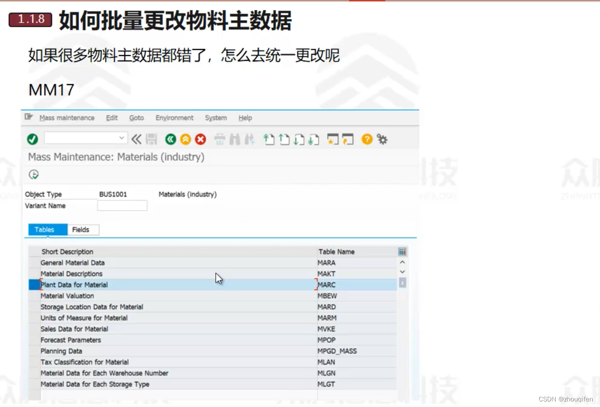Click the Variant Name input field

pos(122,206)
